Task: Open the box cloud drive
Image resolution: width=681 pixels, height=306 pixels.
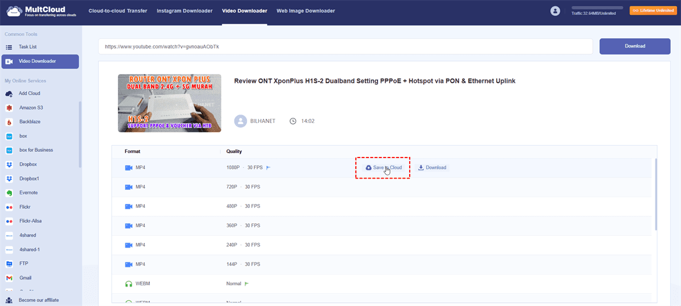Action: [x=23, y=136]
